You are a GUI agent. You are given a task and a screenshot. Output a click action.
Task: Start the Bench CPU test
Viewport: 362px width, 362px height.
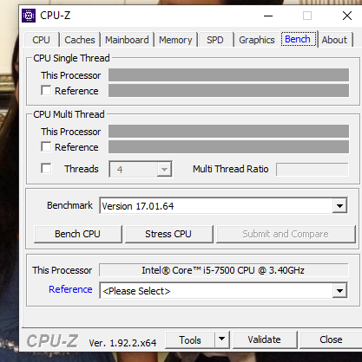pos(77,234)
